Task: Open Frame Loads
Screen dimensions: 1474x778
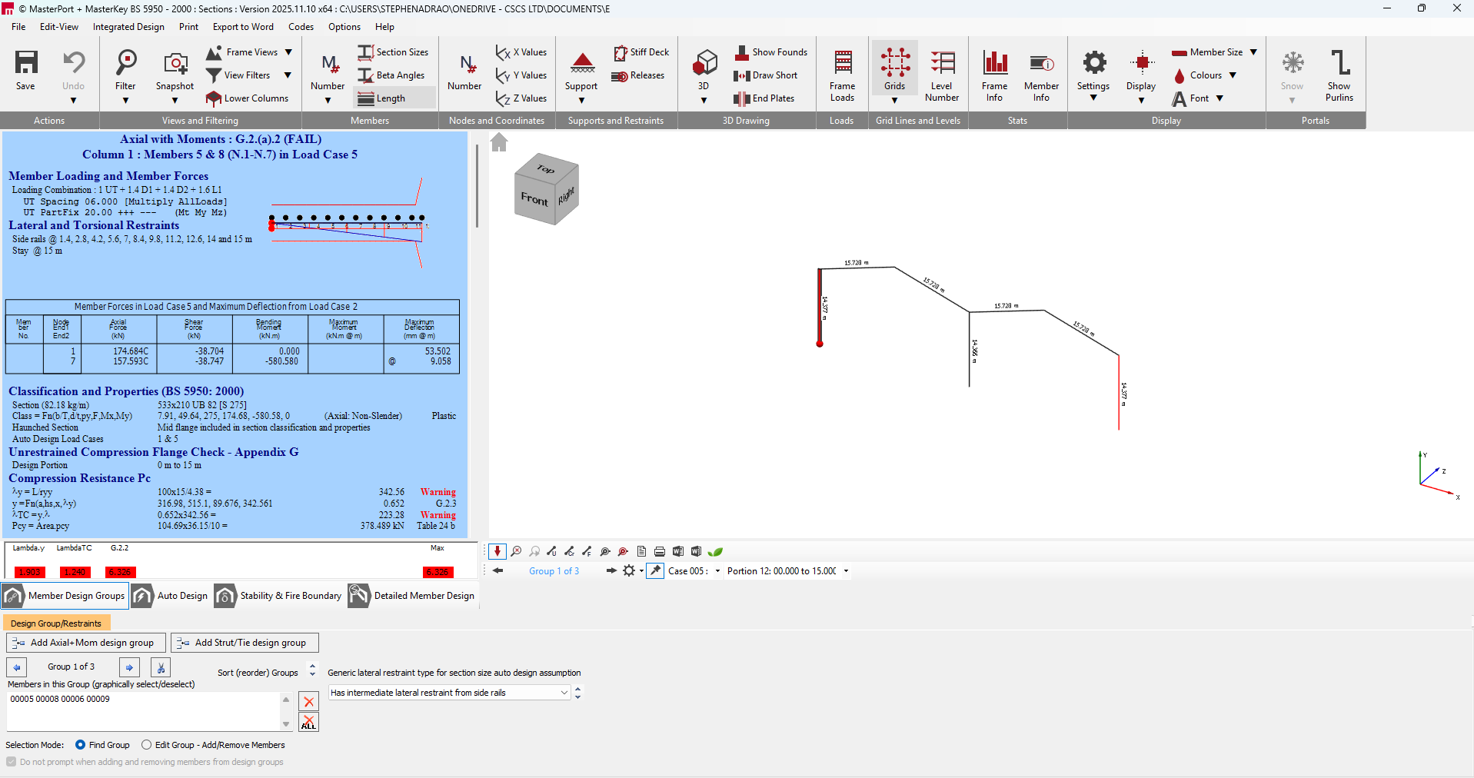Action: [843, 75]
